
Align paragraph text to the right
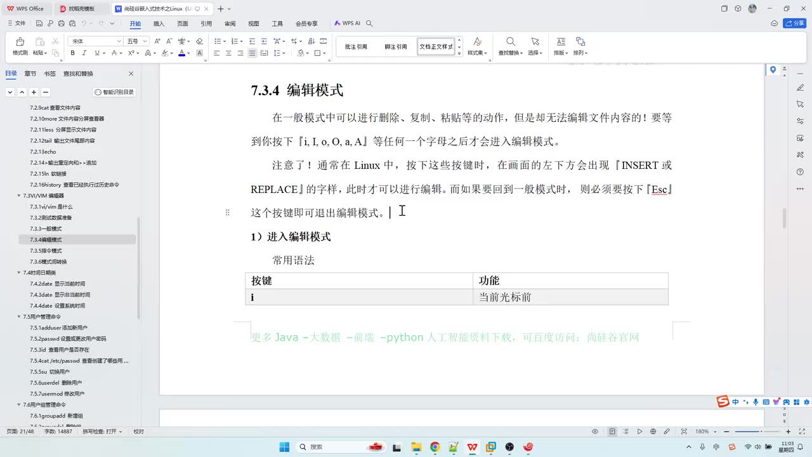pyautogui.click(x=240, y=53)
